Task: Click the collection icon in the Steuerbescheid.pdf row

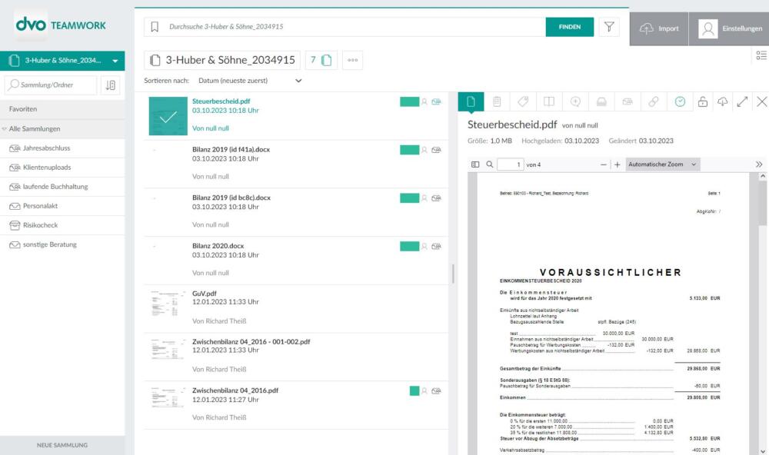Action: tap(436, 101)
